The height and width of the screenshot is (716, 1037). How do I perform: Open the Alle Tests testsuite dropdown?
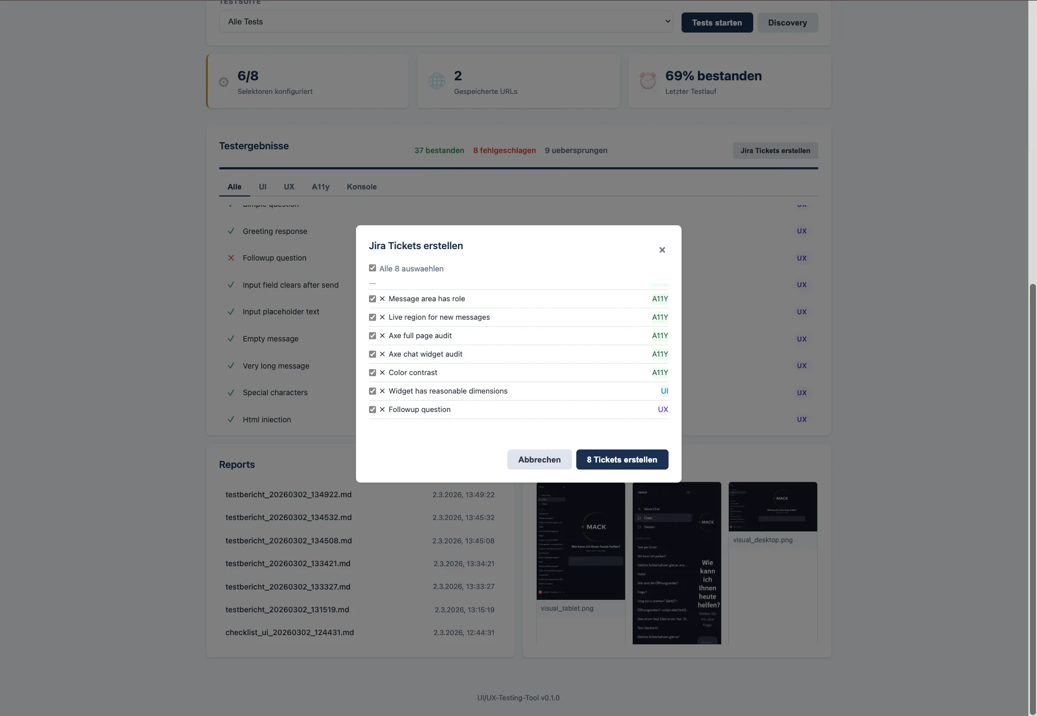[x=446, y=22]
